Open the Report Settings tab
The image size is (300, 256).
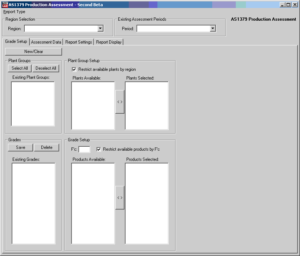tap(78, 42)
